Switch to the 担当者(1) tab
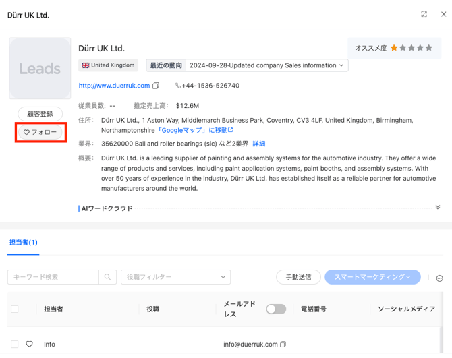The width and height of the screenshot is (452, 358). pos(24,242)
